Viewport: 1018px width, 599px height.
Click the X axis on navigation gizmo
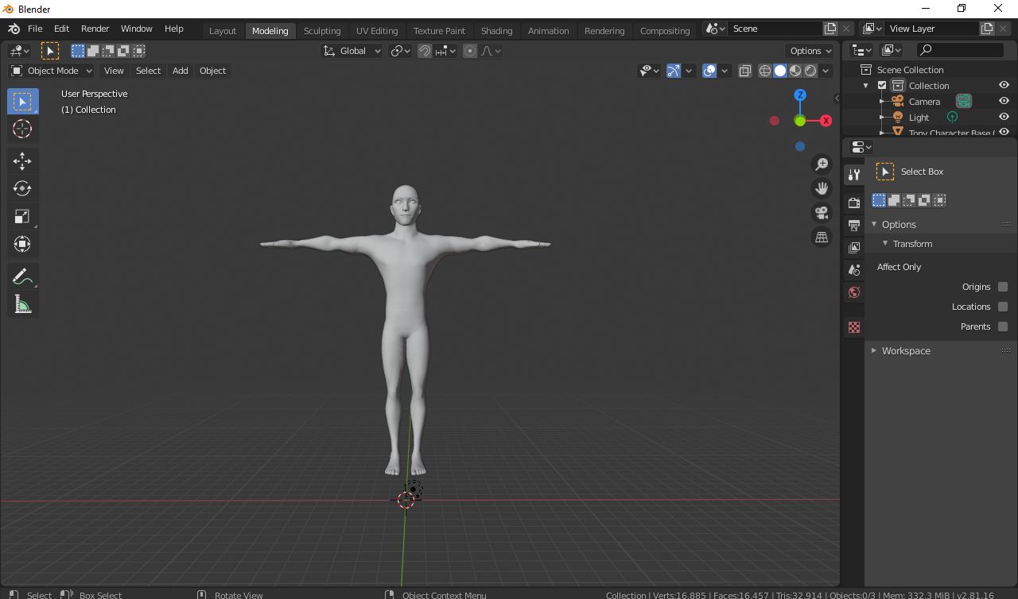pos(826,121)
